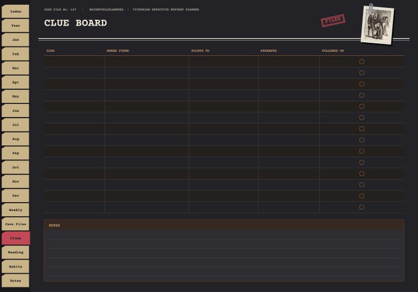Open the May tab

[15, 96]
